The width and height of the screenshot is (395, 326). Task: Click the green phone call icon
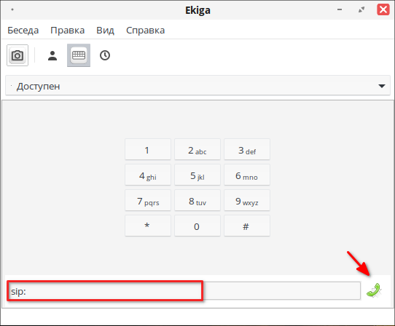(374, 290)
